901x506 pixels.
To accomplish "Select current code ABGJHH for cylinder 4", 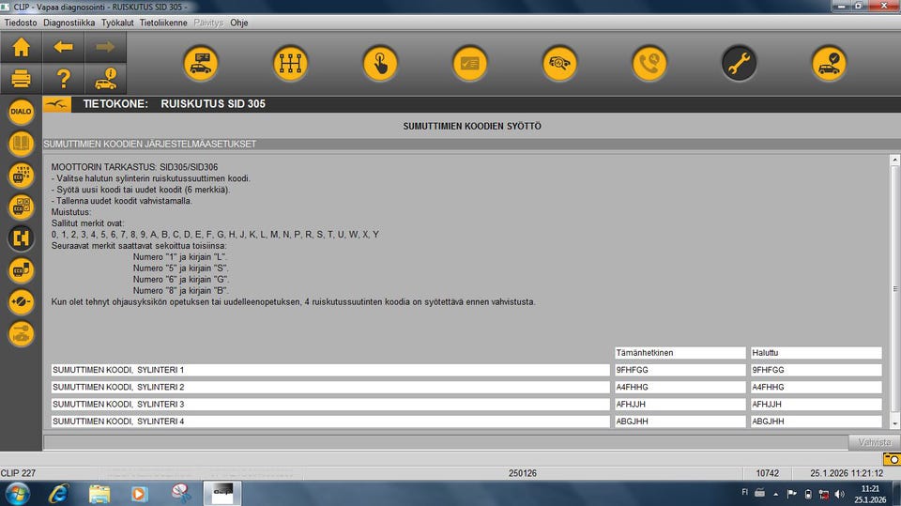I will tap(680, 422).
